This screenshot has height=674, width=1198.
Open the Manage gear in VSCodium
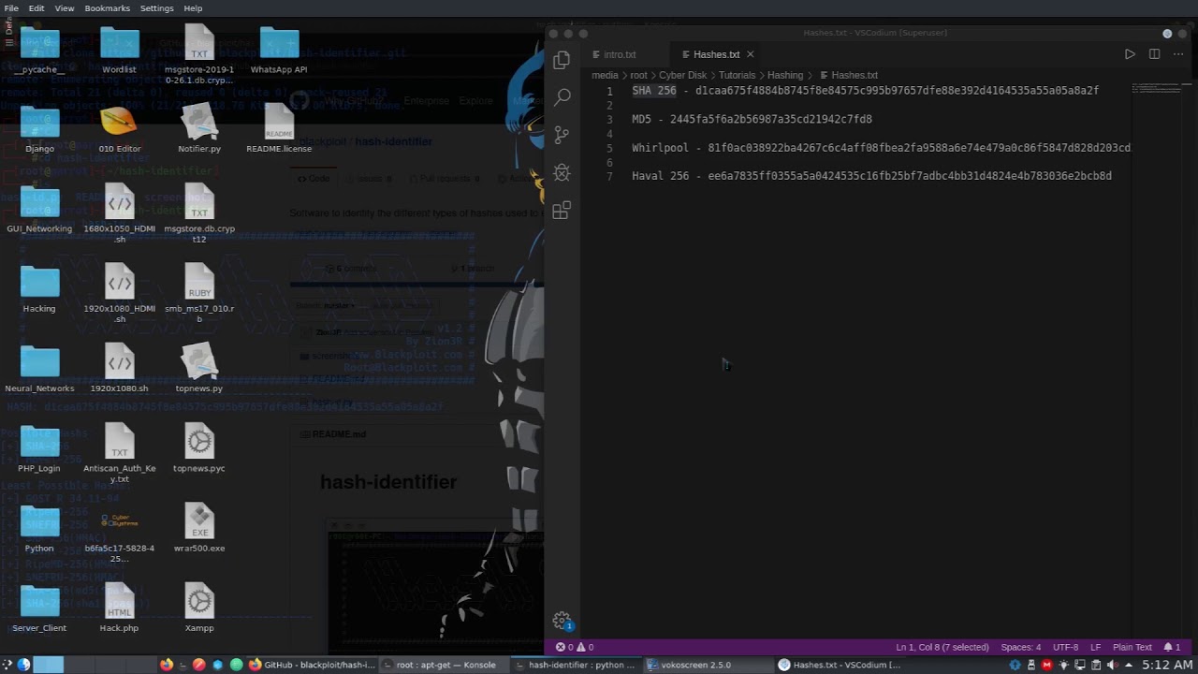[562, 621]
